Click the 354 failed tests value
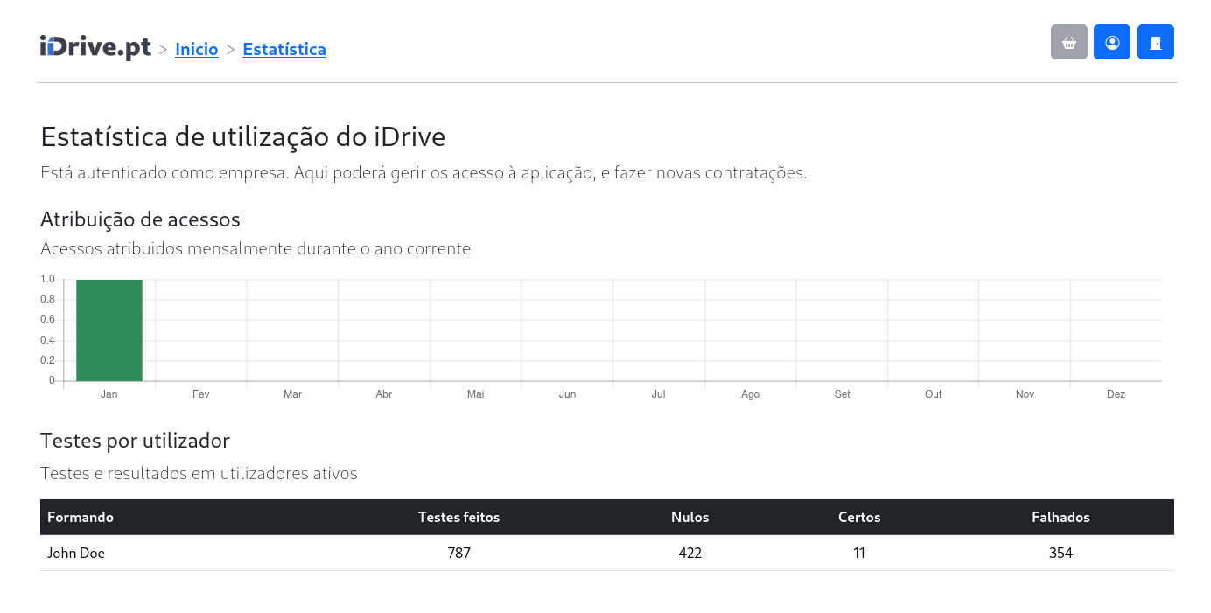This screenshot has width=1211, height=613. (x=1060, y=553)
